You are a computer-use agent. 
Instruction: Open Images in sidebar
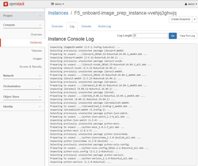pyautogui.click(x=37, y=59)
